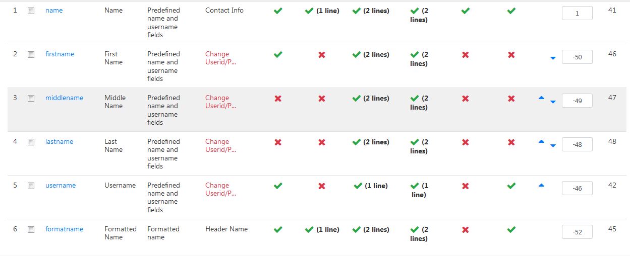Open the firstname field link
The height and width of the screenshot is (256, 630).
pyautogui.click(x=60, y=54)
